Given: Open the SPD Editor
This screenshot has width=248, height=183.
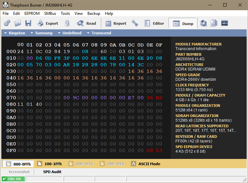Looking at the screenshot, I should click(154, 23).
